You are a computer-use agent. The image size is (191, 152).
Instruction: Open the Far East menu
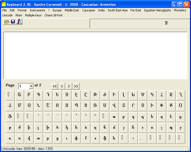point(136,10)
